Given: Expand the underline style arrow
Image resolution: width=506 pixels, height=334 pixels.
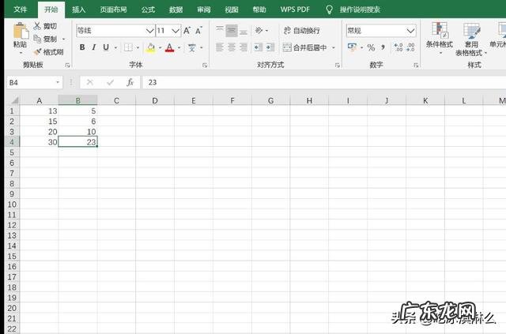Looking at the screenshot, I should 115,47.
